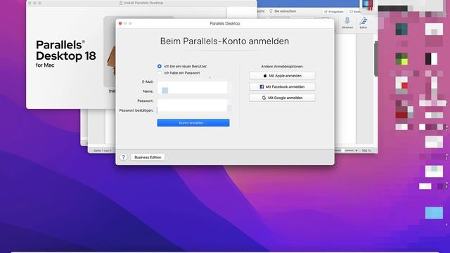
Task: Click 'Freigeben' share button in Word
Action: [334, 12]
